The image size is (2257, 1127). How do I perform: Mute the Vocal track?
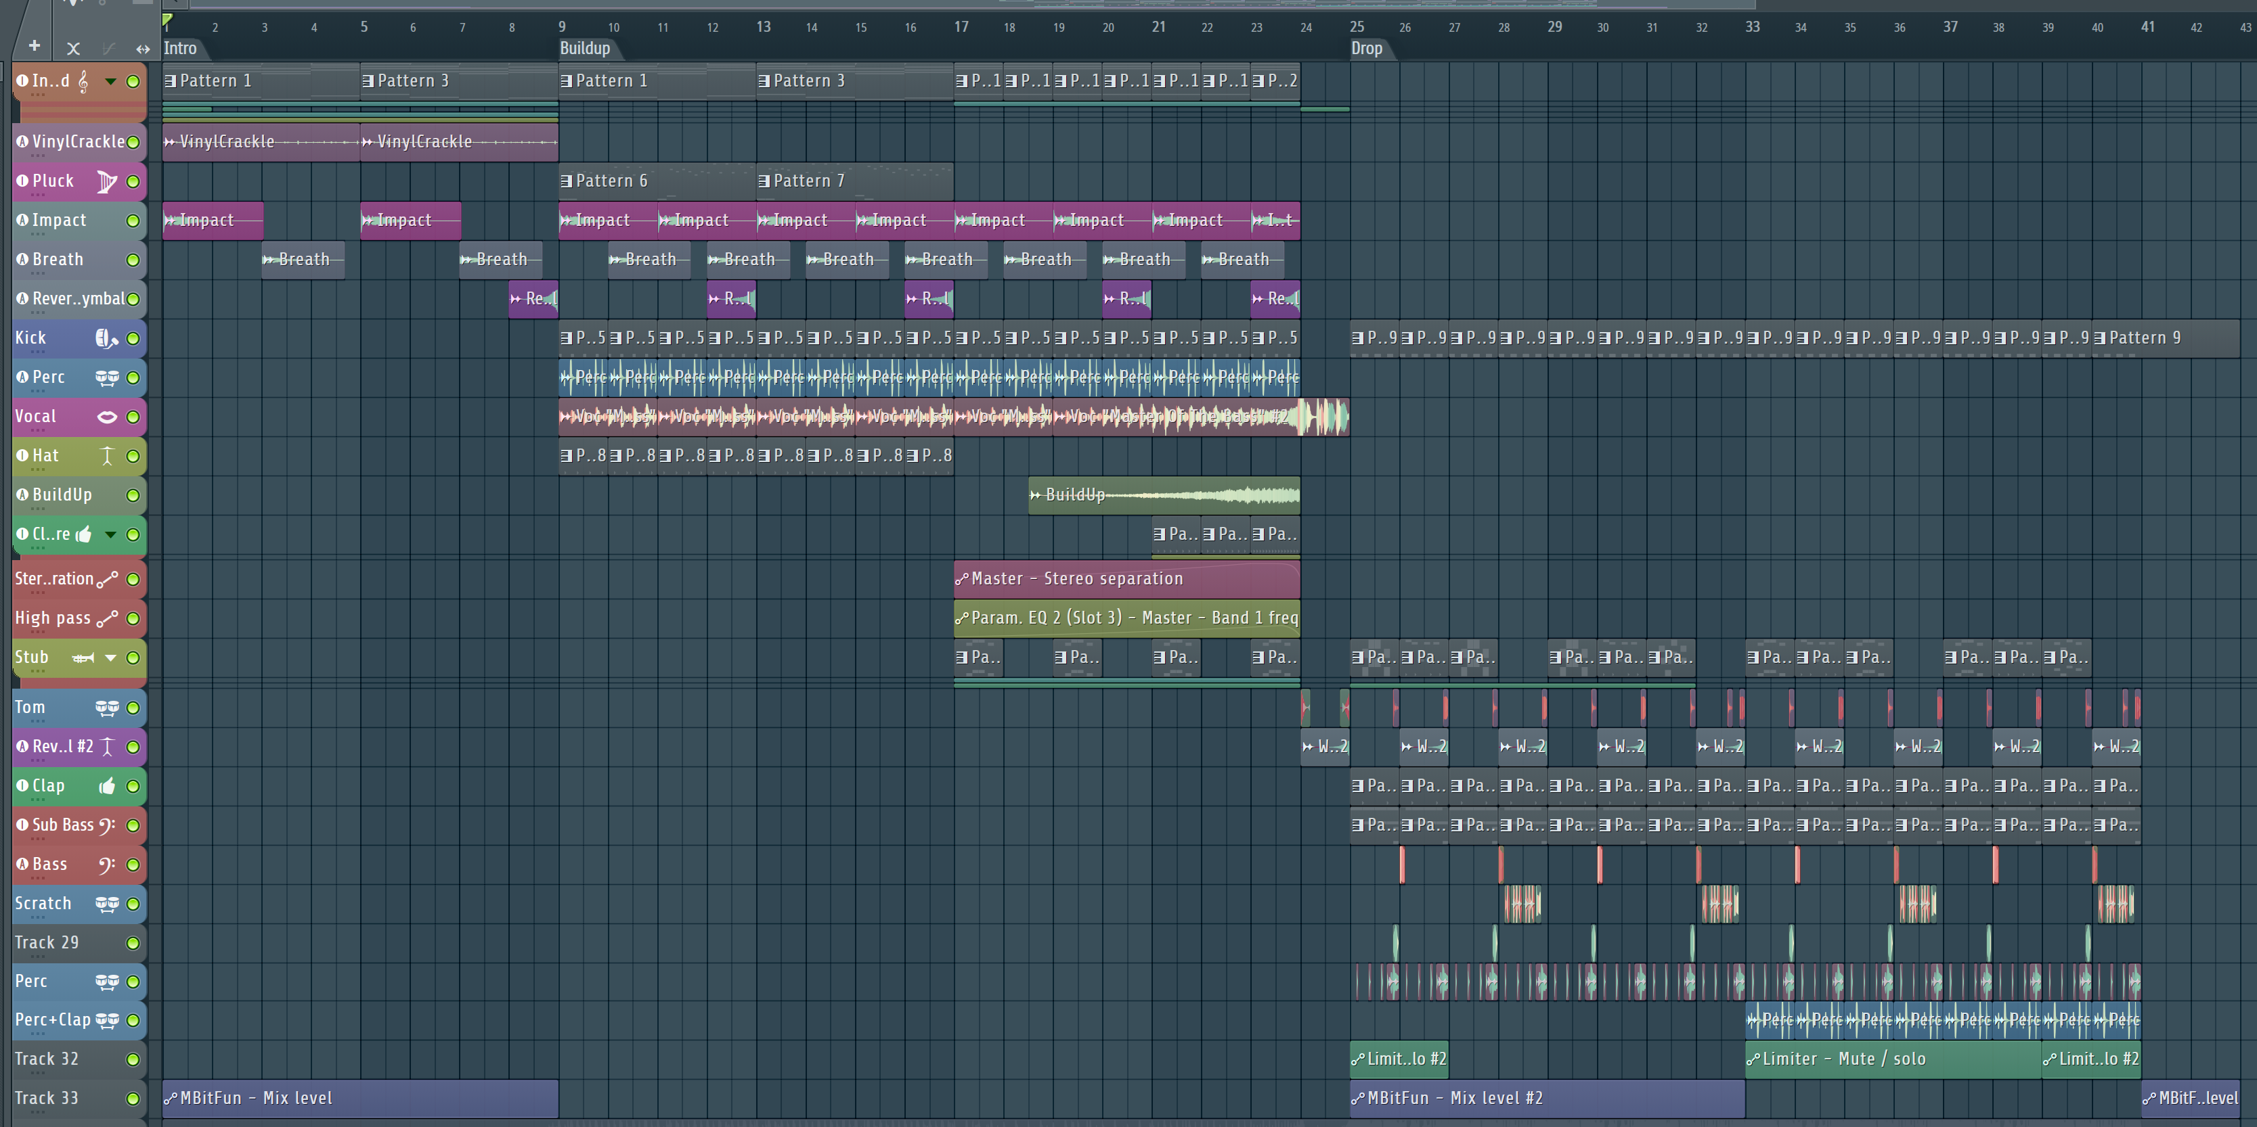[133, 417]
